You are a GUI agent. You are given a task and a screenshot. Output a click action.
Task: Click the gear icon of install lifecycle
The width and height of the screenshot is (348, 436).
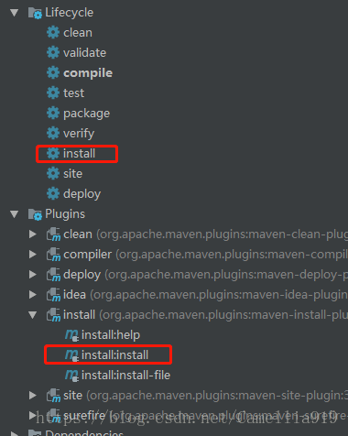tap(53, 153)
